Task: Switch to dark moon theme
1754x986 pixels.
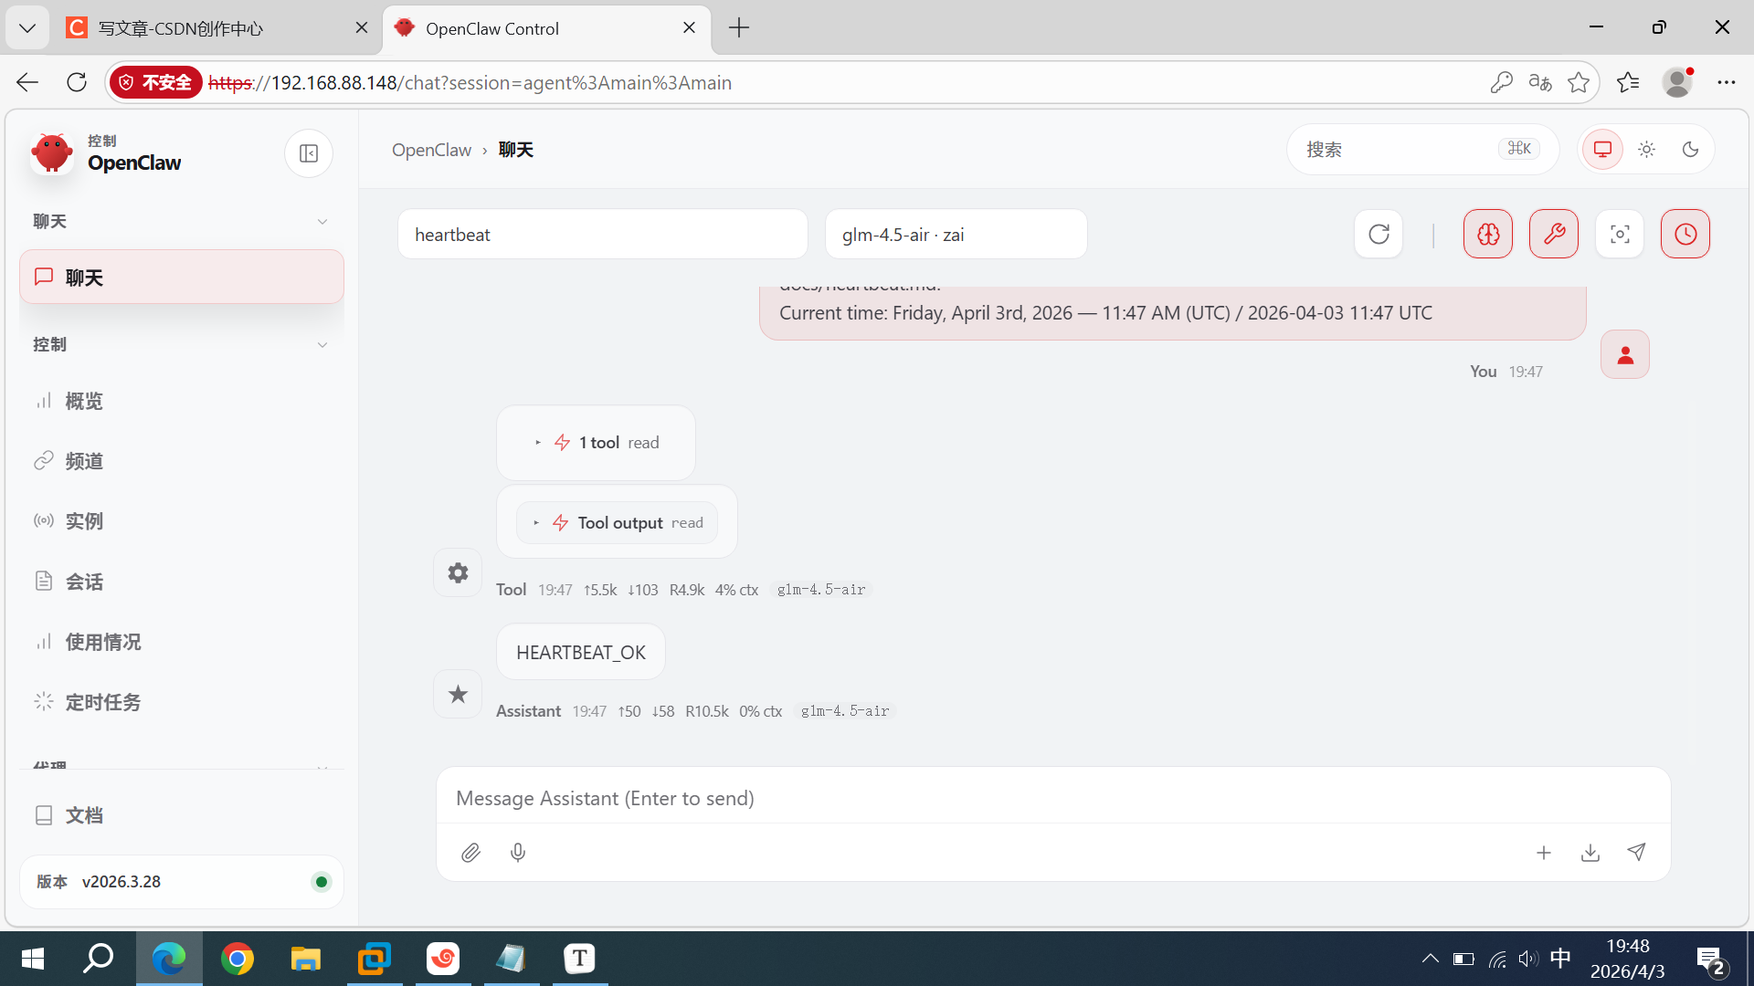Action: [1690, 150]
